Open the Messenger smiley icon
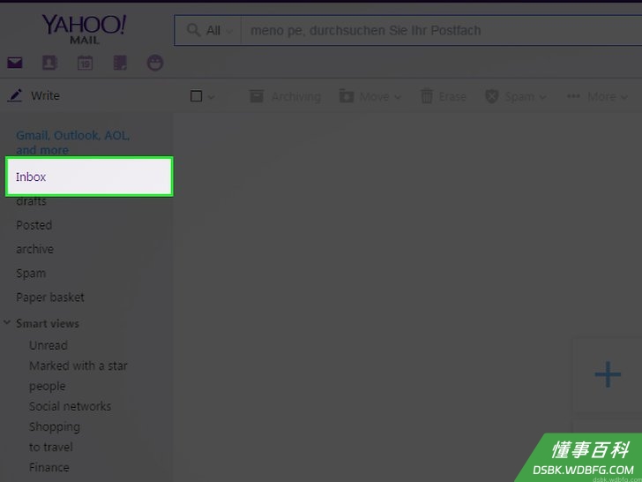The height and width of the screenshot is (482, 642). pyautogui.click(x=155, y=63)
